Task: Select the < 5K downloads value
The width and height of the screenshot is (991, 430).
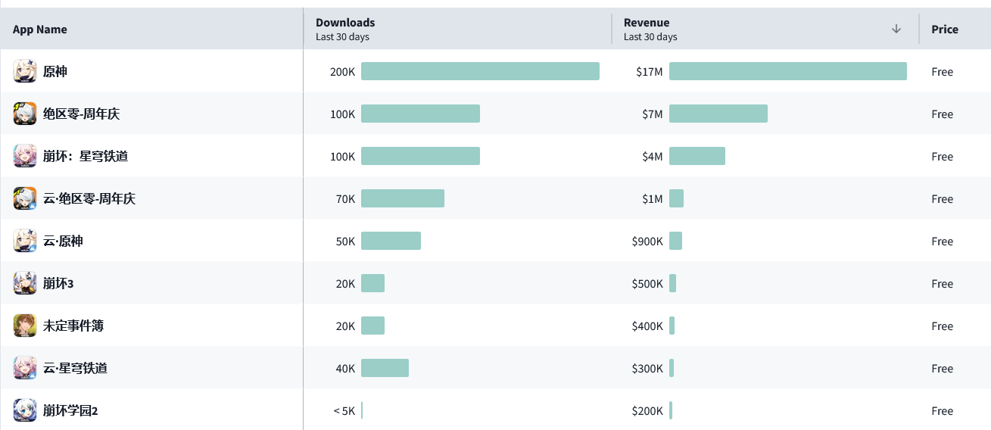Action: pos(344,411)
